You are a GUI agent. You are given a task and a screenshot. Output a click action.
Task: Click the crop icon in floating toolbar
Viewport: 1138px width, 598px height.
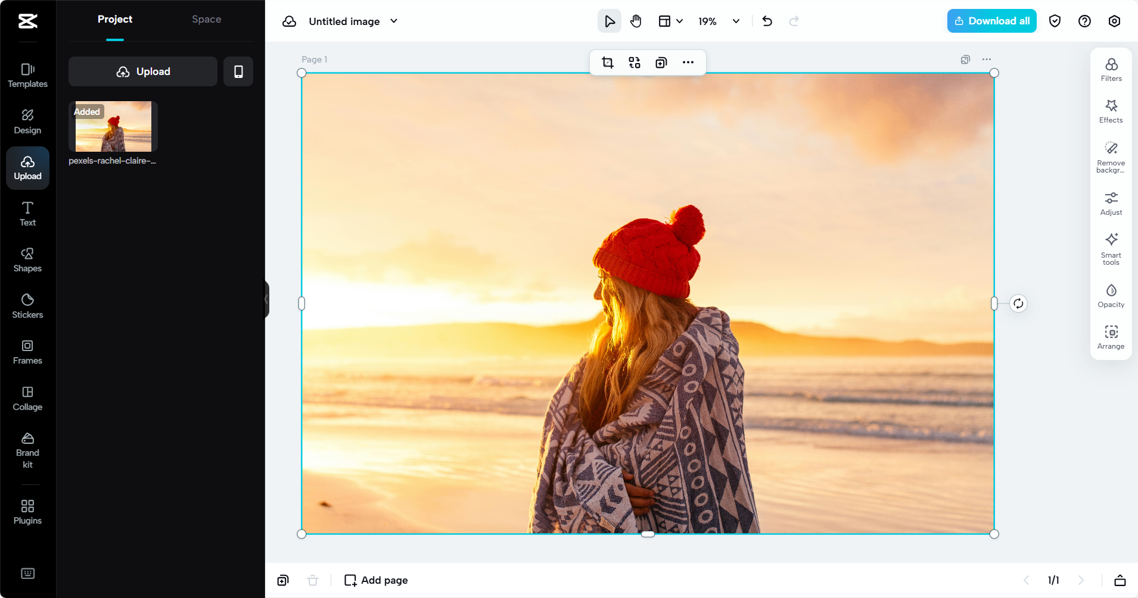pos(607,62)
